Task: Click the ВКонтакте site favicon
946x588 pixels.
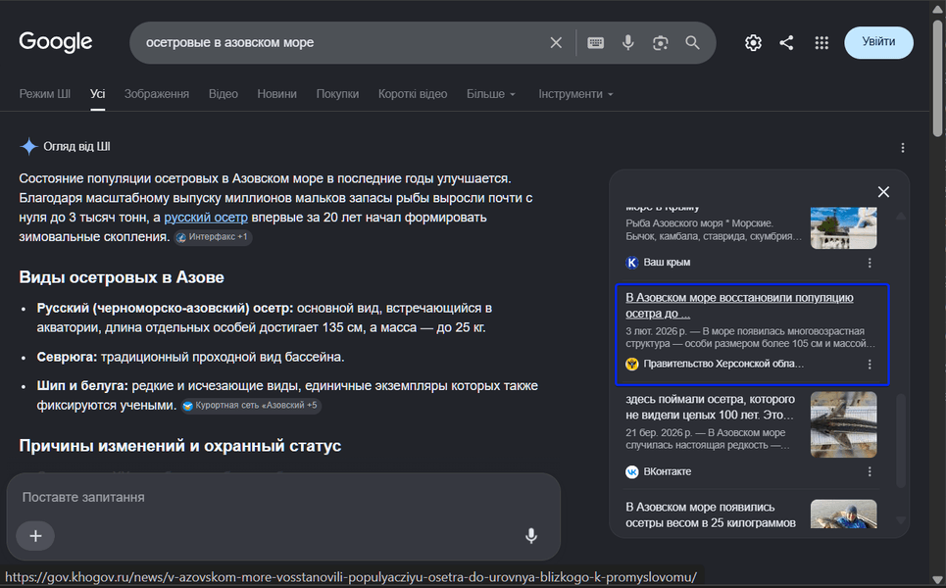Action: 631,471
